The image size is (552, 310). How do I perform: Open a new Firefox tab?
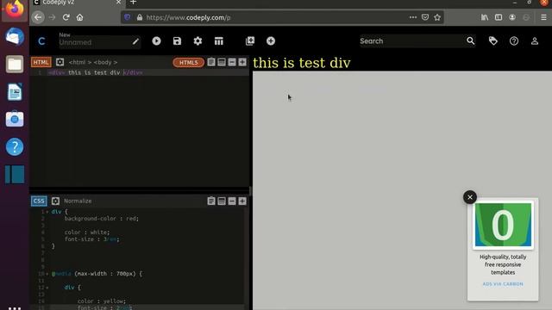(133, 3)
